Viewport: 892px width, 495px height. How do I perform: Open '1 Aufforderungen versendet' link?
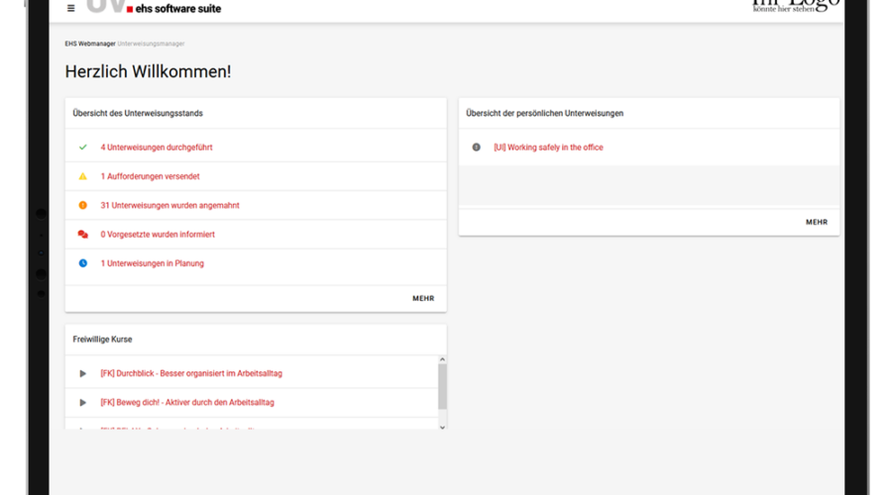pyautogui.click(x=150, y=176)
